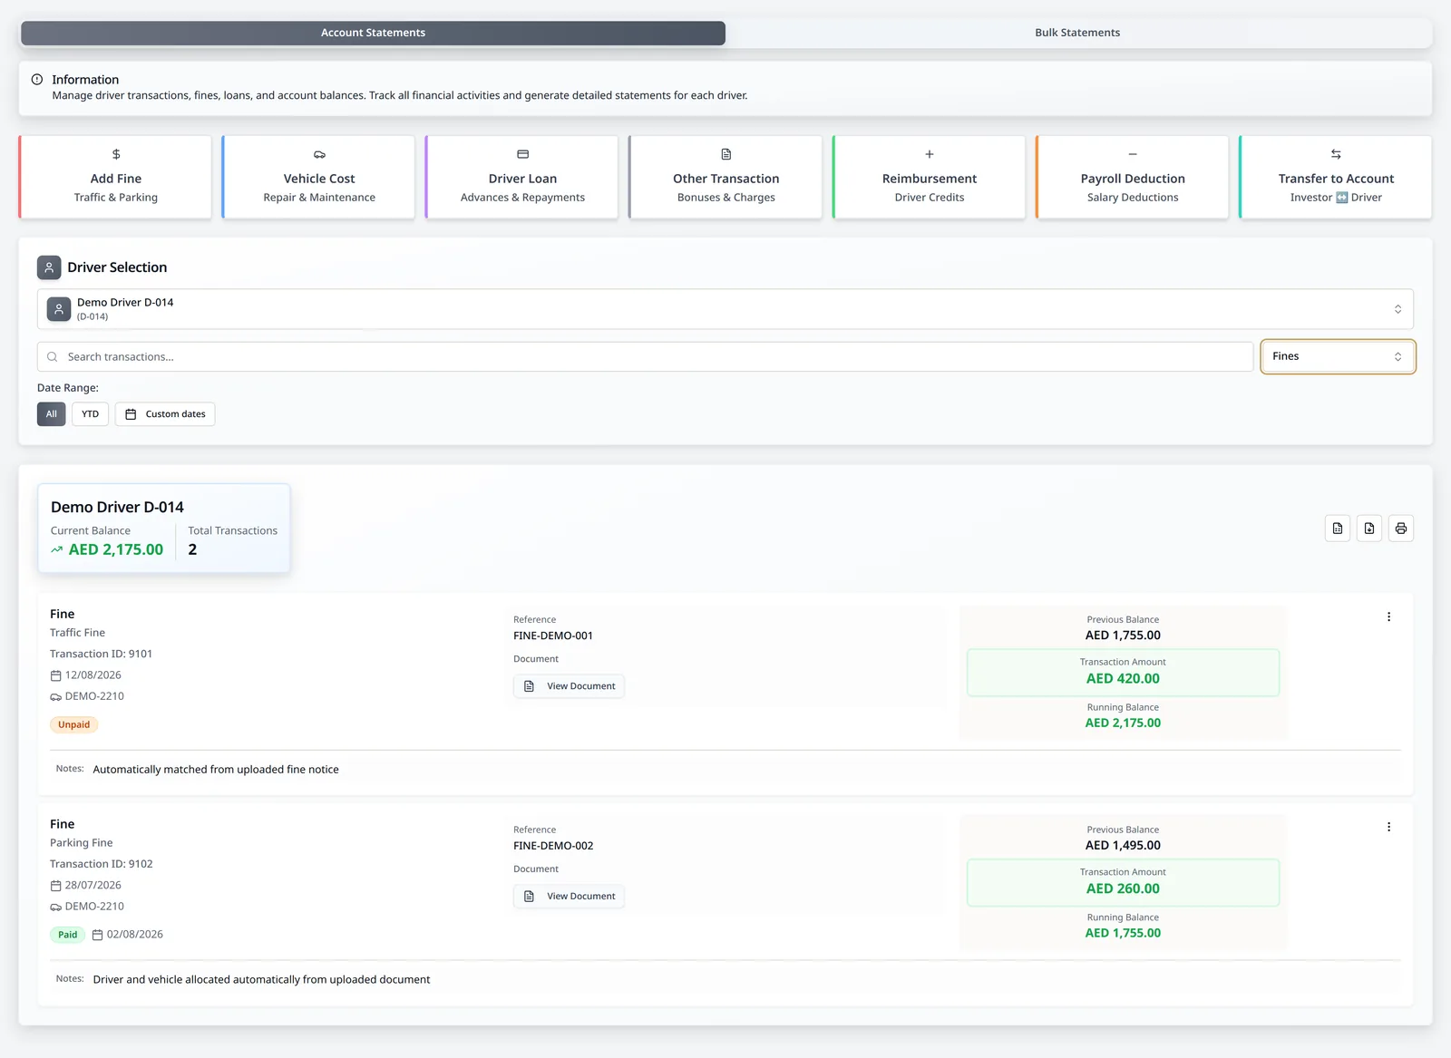Screen dimensions: 1451x1058
Task: Click Transaction ID: 9102
Action: 101,864
